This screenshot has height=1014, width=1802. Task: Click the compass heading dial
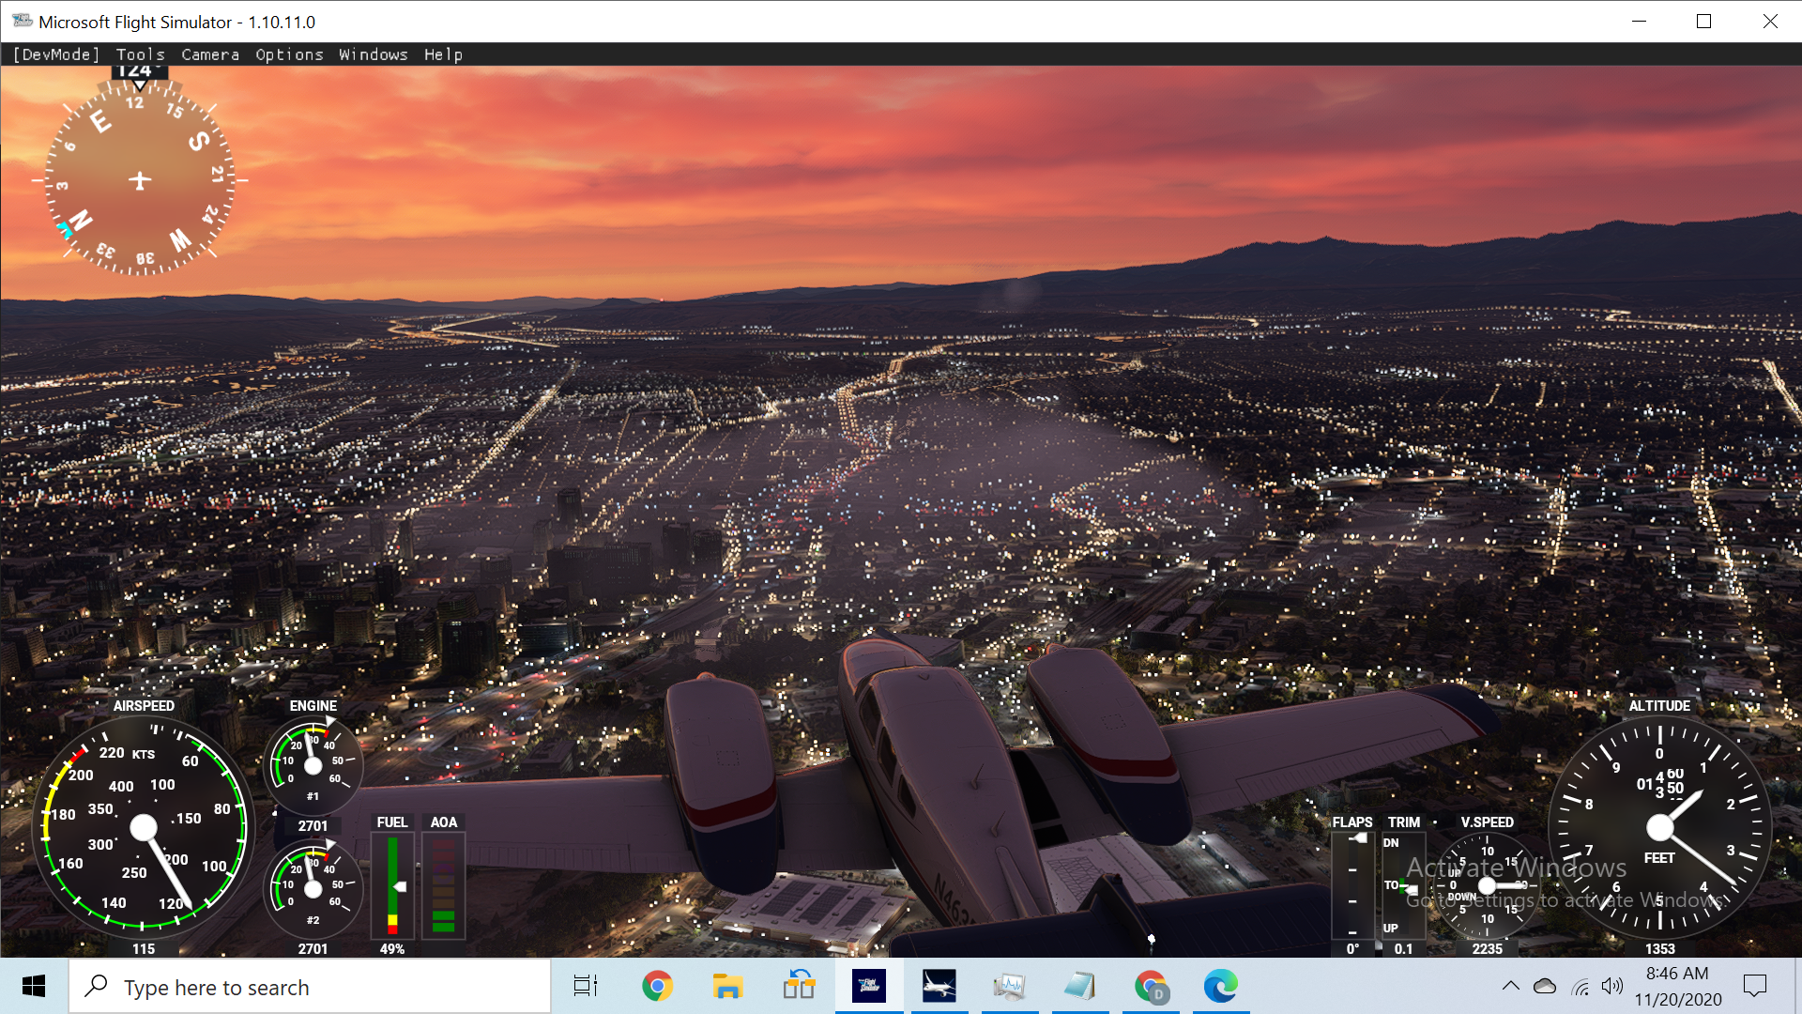[x=140, y=179]
